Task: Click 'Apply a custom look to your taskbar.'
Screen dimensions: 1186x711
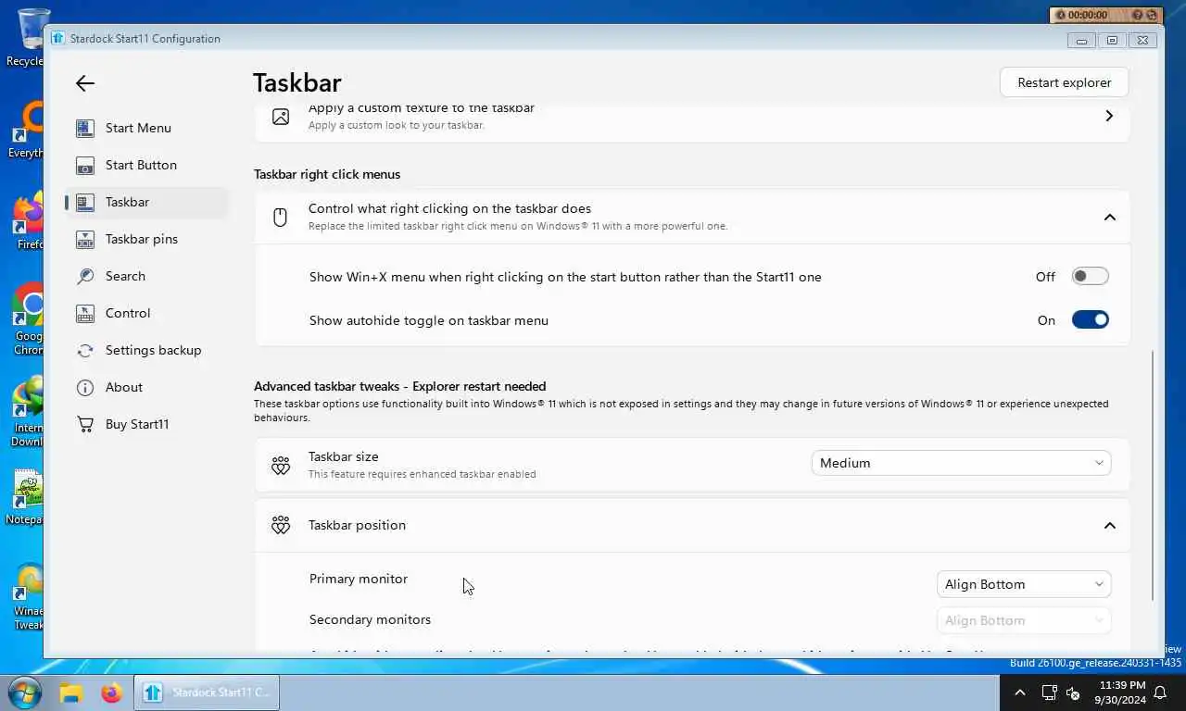Action: coord(397,125)
